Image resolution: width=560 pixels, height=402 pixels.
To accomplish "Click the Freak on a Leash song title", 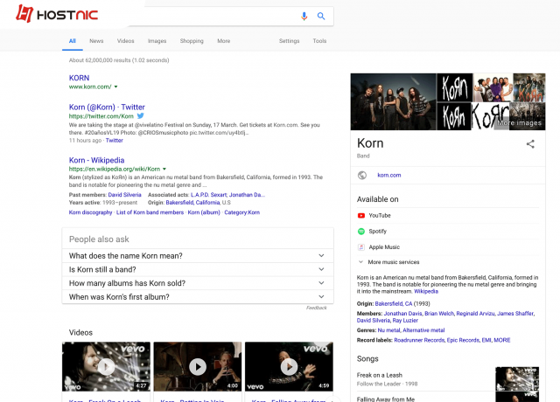I will [x=379, y=375].
